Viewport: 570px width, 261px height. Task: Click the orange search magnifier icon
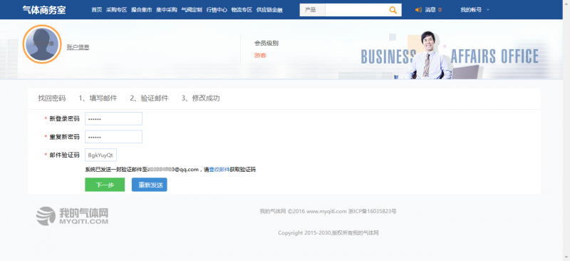393,10
